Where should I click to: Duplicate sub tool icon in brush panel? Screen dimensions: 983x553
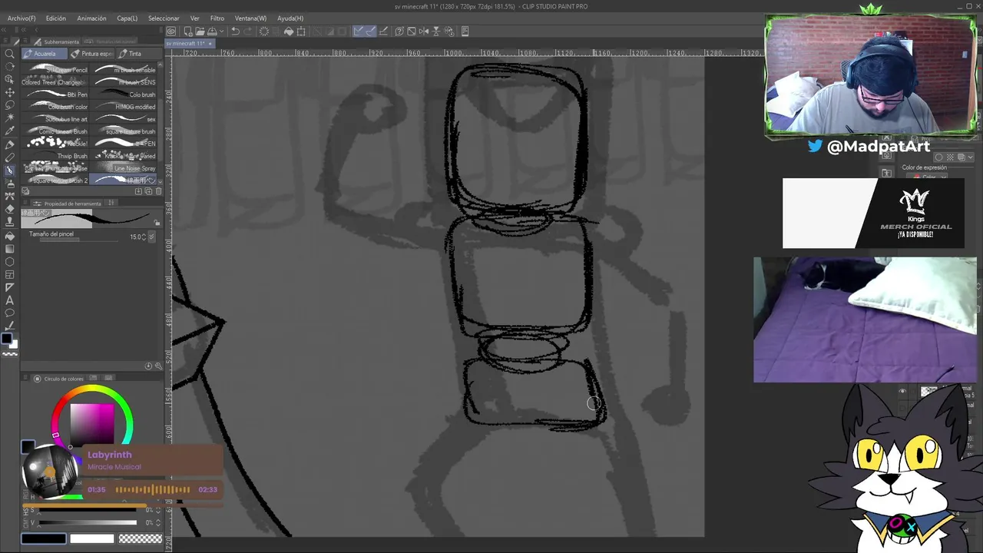point(148,190)
